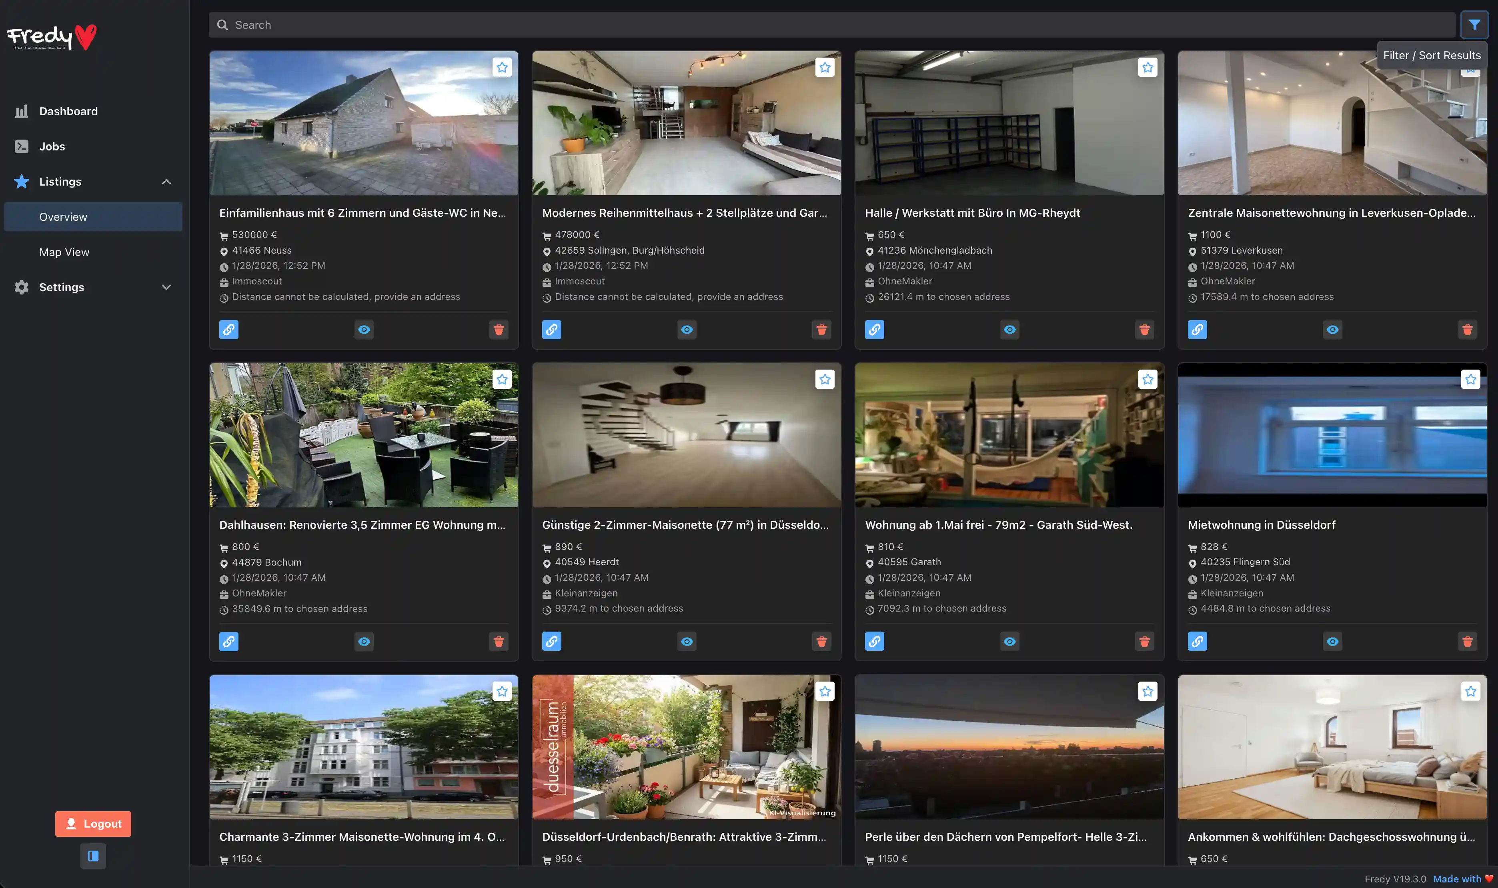Image resolution: width=1498 pixels, height=888 pixels.
Task: Open the original listing link for Einfamilienhaus
Action: pos(228,329)
